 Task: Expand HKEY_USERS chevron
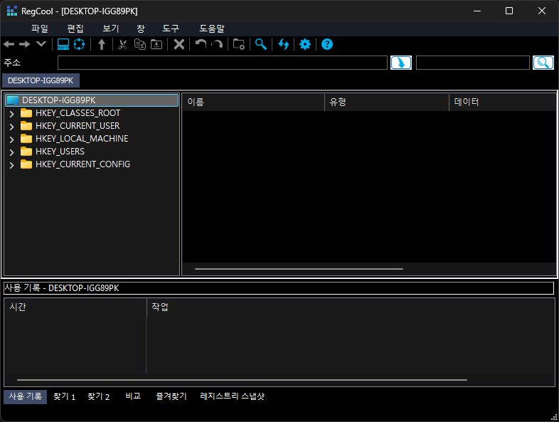click(12, 152)
